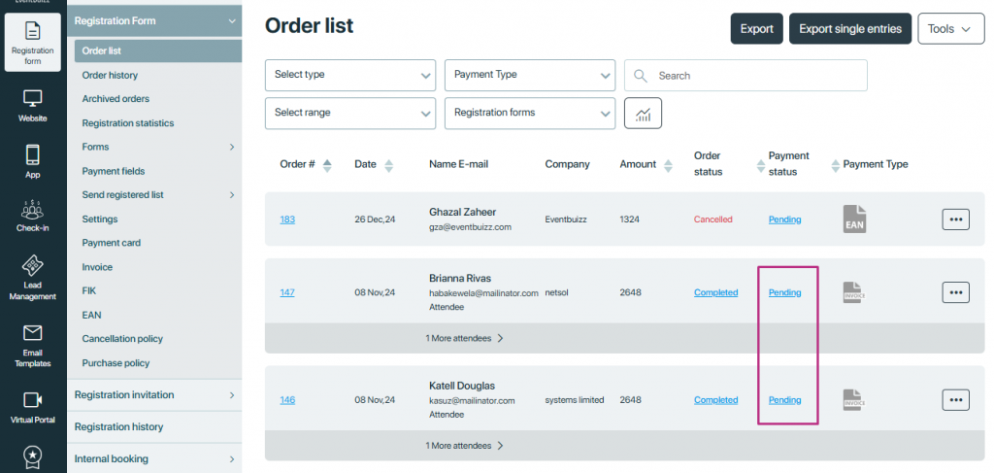Expand the Internal booking section
Image resolution: width=994 pixels, height=473 pixels.
click(154, 459)
